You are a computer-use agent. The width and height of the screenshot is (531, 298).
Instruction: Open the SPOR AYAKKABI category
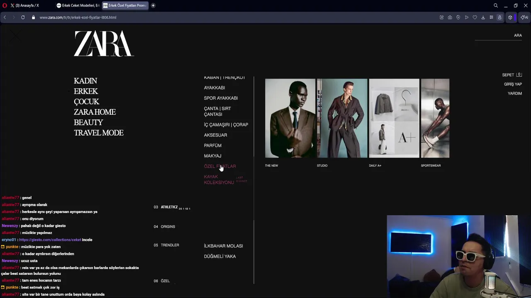tap(221, 98)
